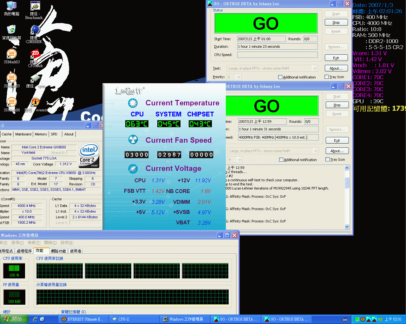
Task: Click About... in top ORTHOS window
Action: tap(336, 68)
